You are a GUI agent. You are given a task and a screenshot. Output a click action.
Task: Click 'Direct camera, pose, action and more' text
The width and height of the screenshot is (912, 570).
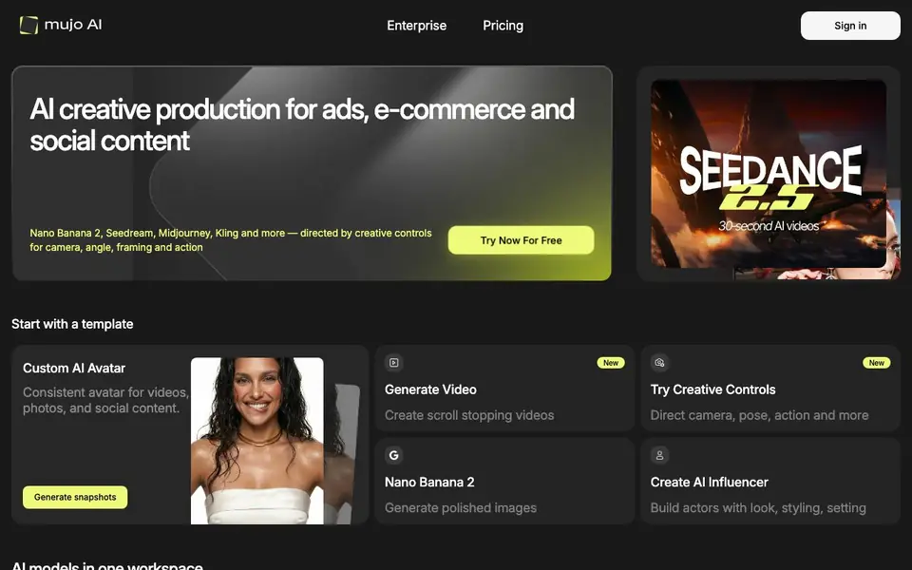tap(760, 415)
